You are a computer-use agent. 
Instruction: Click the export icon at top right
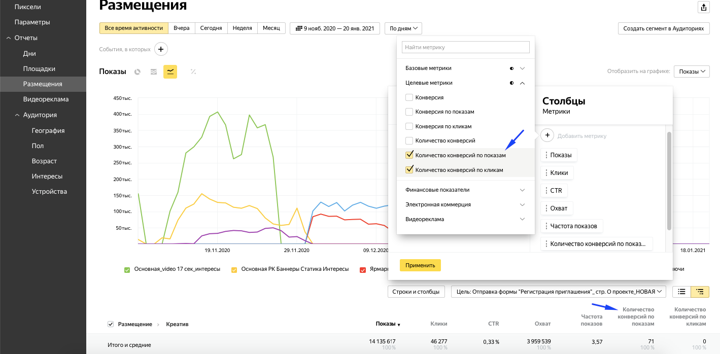pos(703,7)
